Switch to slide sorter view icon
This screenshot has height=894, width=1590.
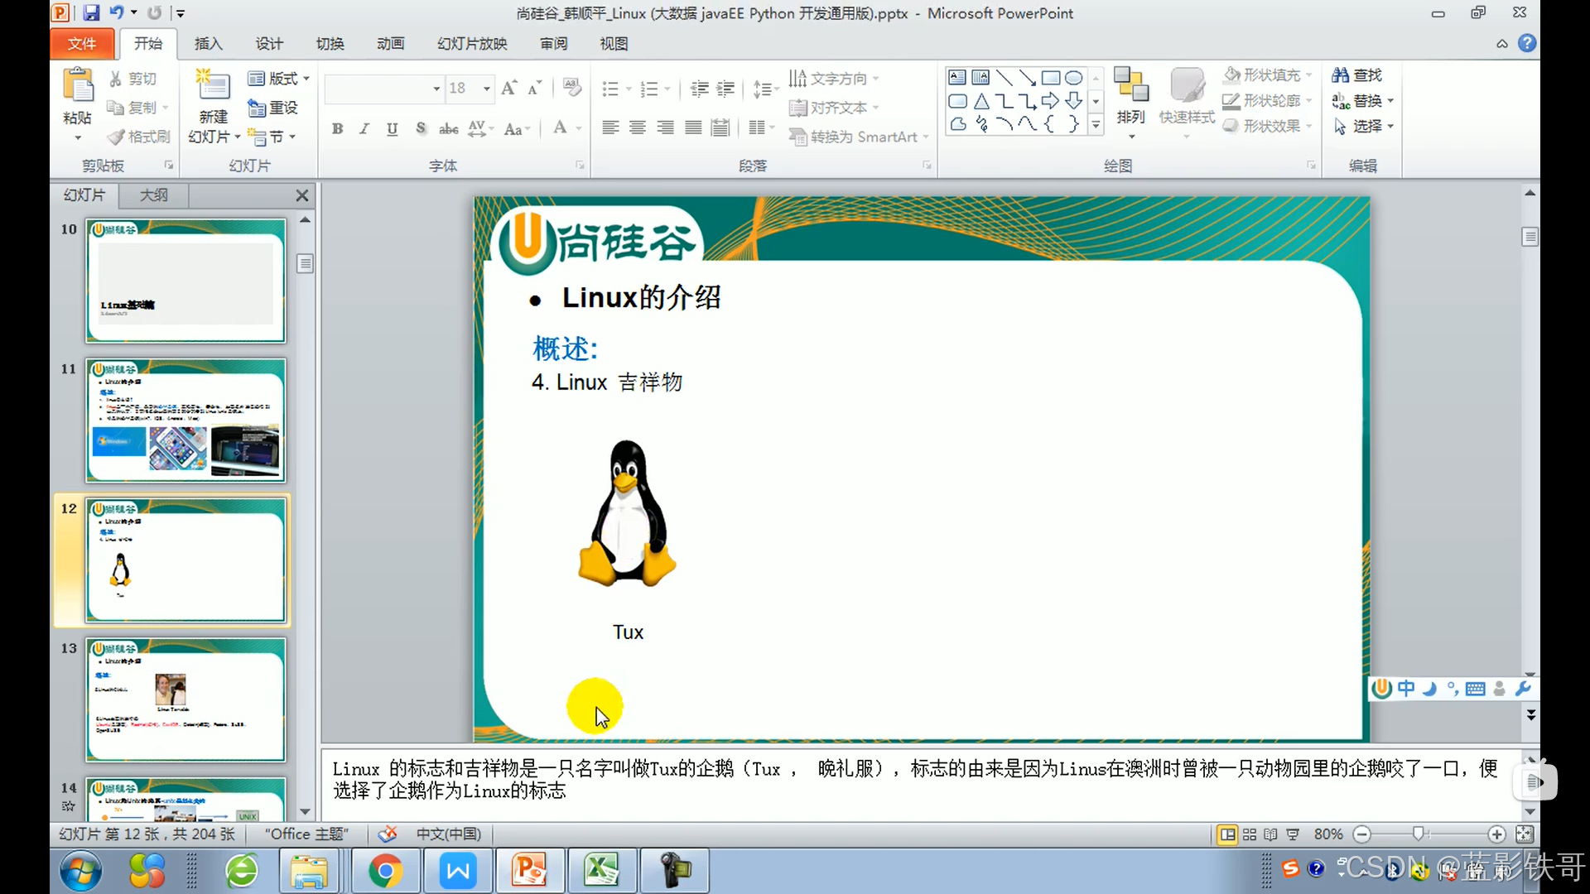tap(1250, 834)
